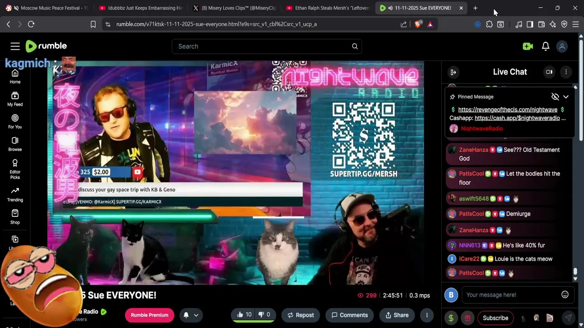584x328 pixels.
Task: Switch to Ethan Ralph Steals Mersh's tab
Action: 327,8
